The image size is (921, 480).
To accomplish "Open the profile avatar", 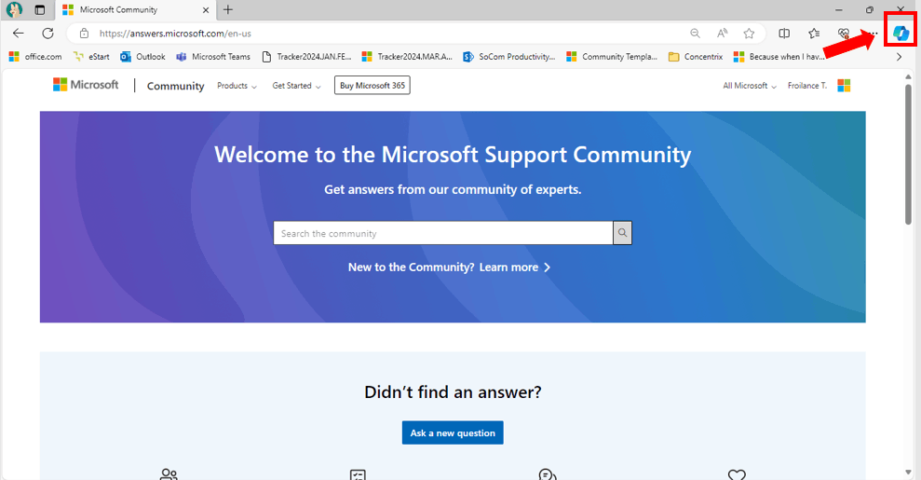I will [14, 9].
